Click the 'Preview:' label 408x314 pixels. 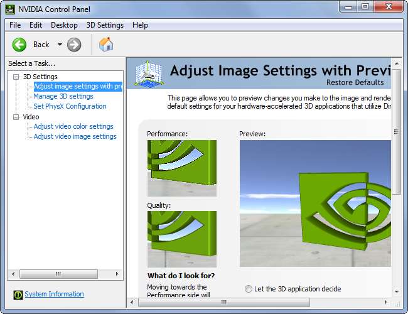(252, 134)
